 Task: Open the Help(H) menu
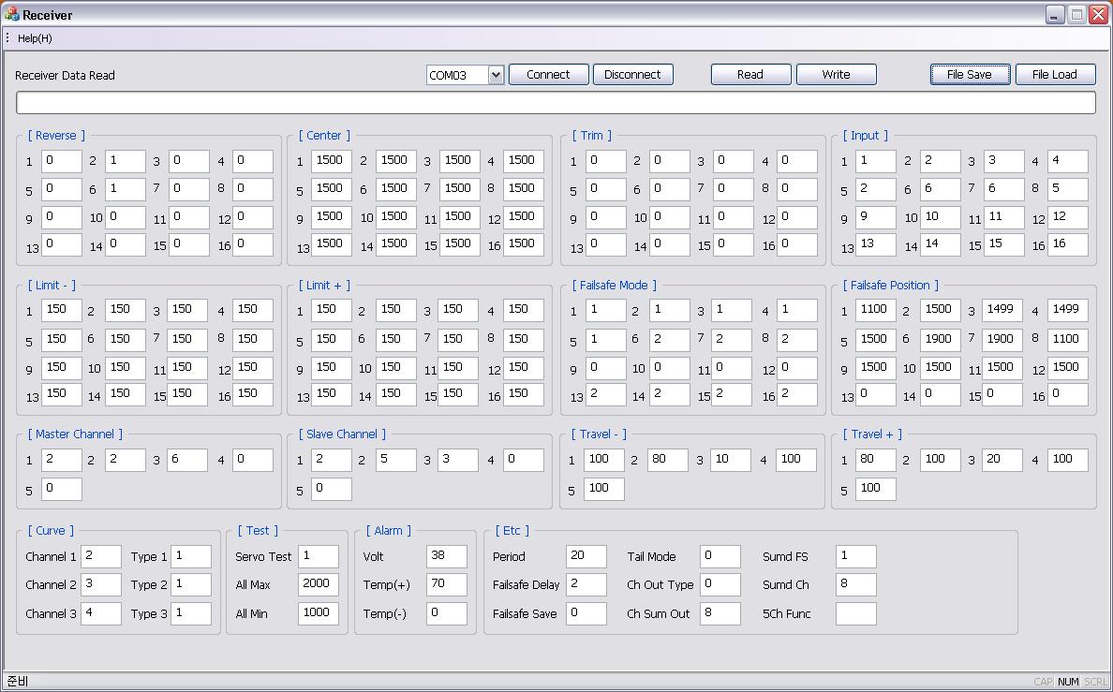(35, 38)
